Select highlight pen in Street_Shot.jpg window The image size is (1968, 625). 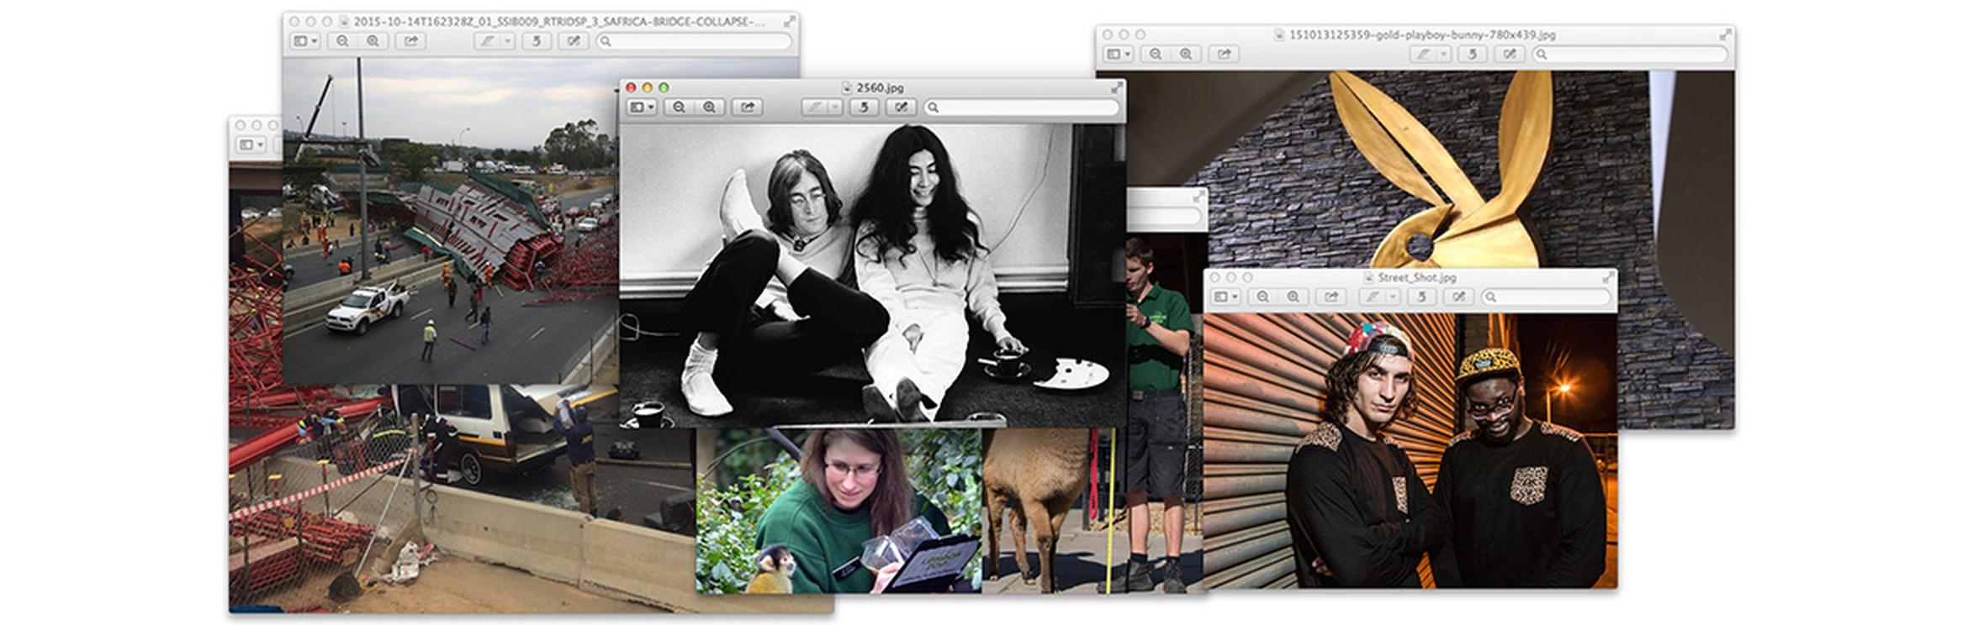coord(1372,297)
